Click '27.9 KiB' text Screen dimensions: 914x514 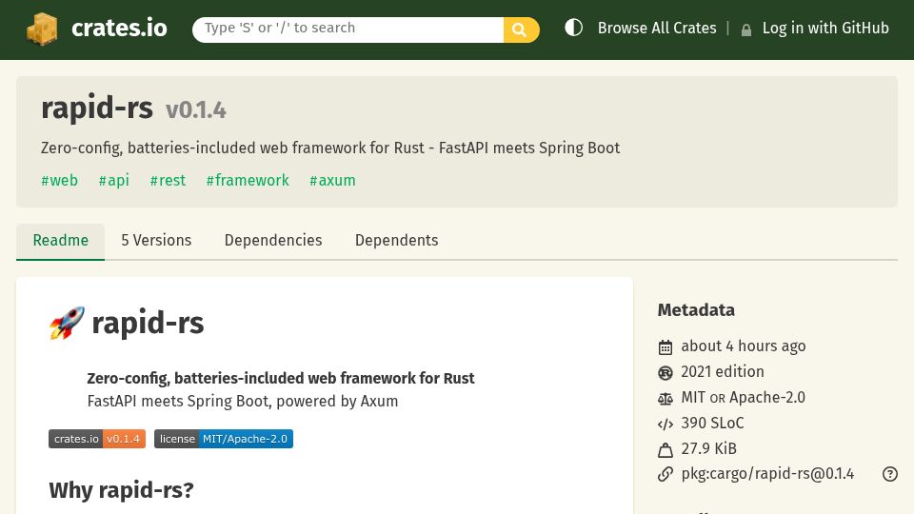click(708, 448)
